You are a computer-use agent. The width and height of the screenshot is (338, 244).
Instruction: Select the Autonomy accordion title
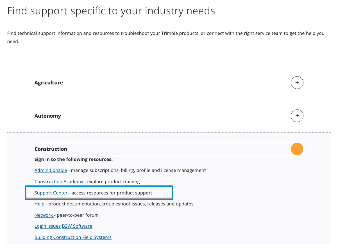47,116
